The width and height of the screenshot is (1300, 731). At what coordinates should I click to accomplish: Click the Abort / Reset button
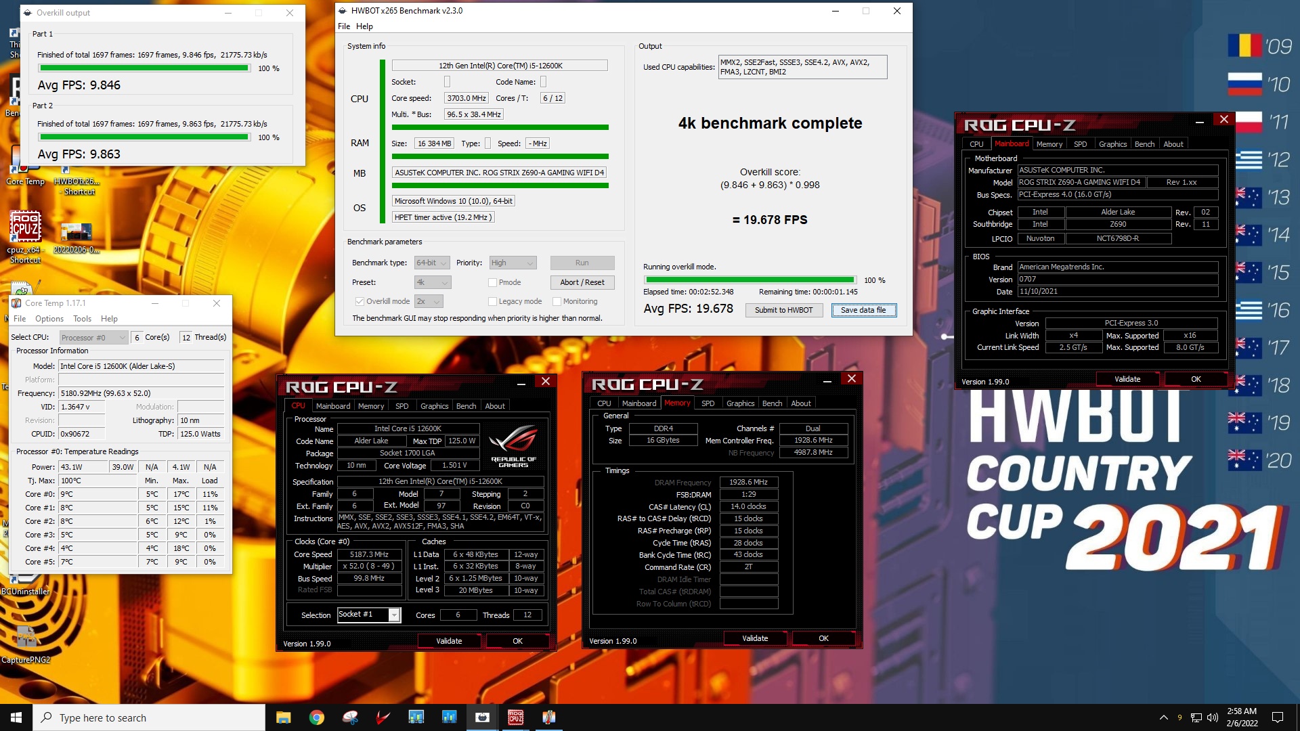(582, 282)
